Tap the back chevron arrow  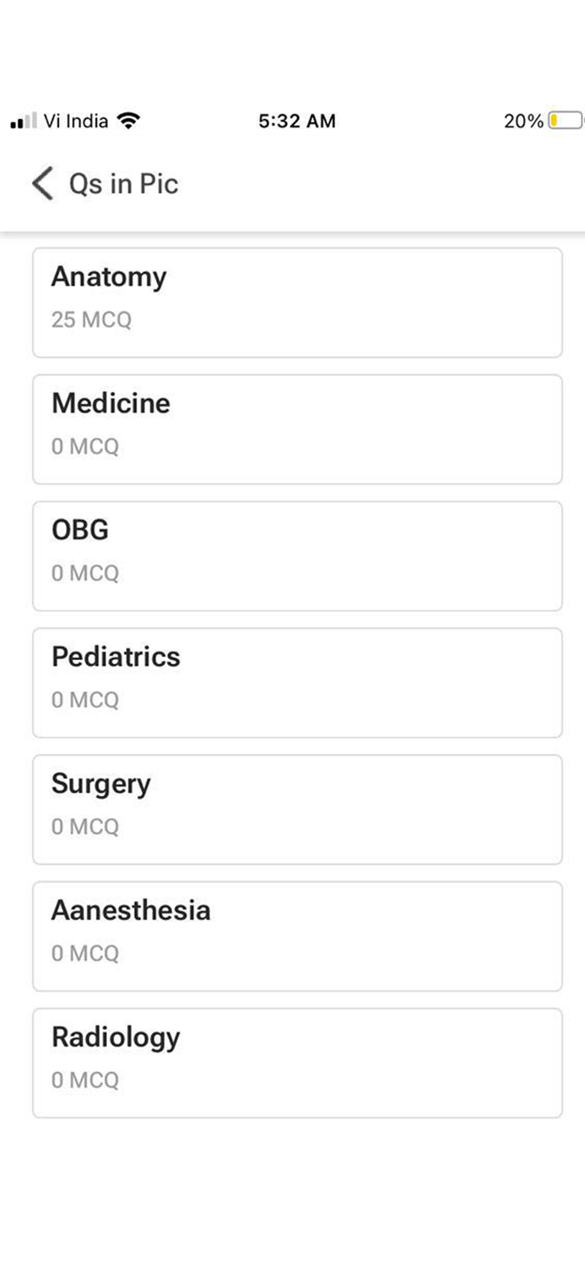(42, 183)
